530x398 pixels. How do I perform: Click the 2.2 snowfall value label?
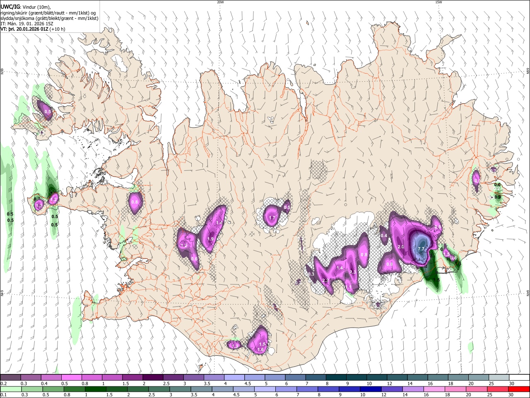pos(325,281)
